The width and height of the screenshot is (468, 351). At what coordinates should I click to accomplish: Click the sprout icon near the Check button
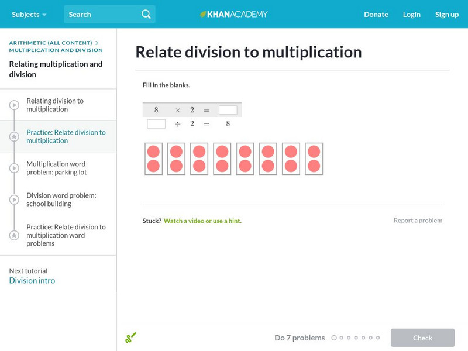tap(131, 338)
